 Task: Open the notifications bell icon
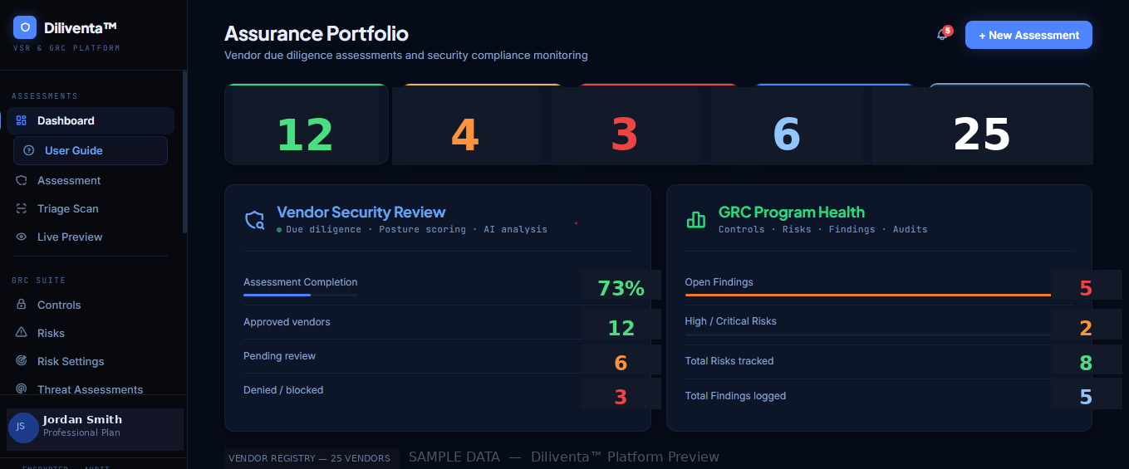942,35
